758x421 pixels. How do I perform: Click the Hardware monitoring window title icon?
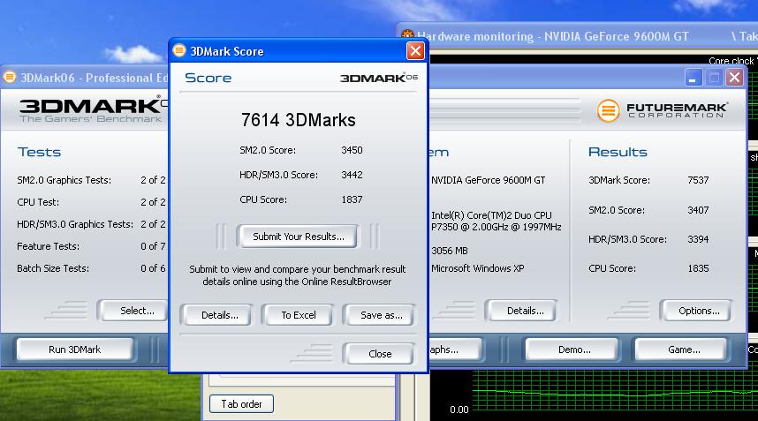(407, 36)
